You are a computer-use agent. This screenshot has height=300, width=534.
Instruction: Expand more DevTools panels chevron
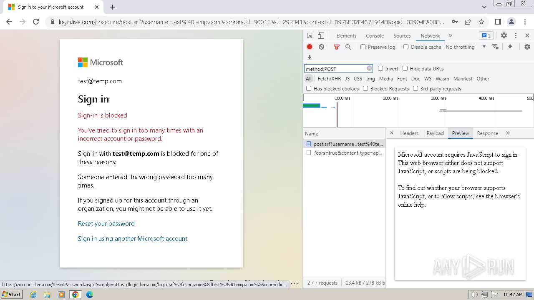pos(450,36)
